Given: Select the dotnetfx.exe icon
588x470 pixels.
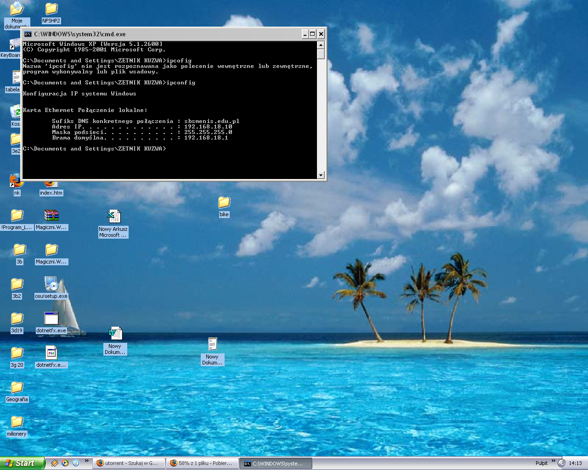Looking at the screenshot, I should (51, 319).
